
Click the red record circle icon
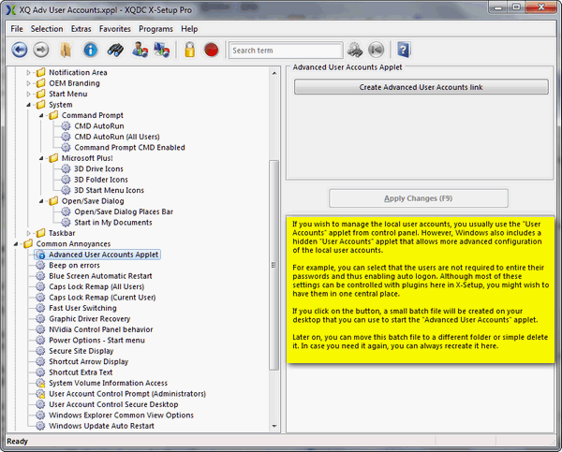tap(211, 50)
